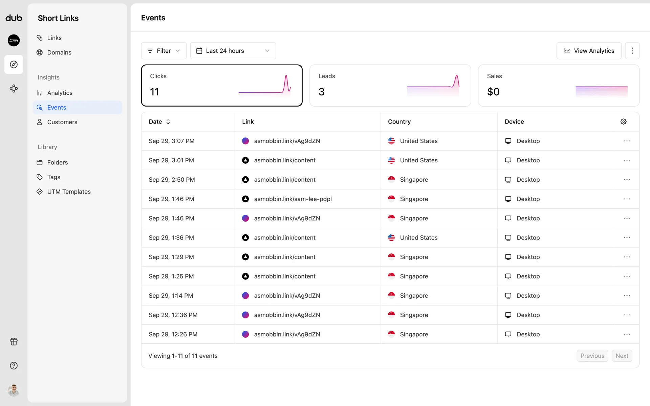Click the View Analytics button

[589, 51]
